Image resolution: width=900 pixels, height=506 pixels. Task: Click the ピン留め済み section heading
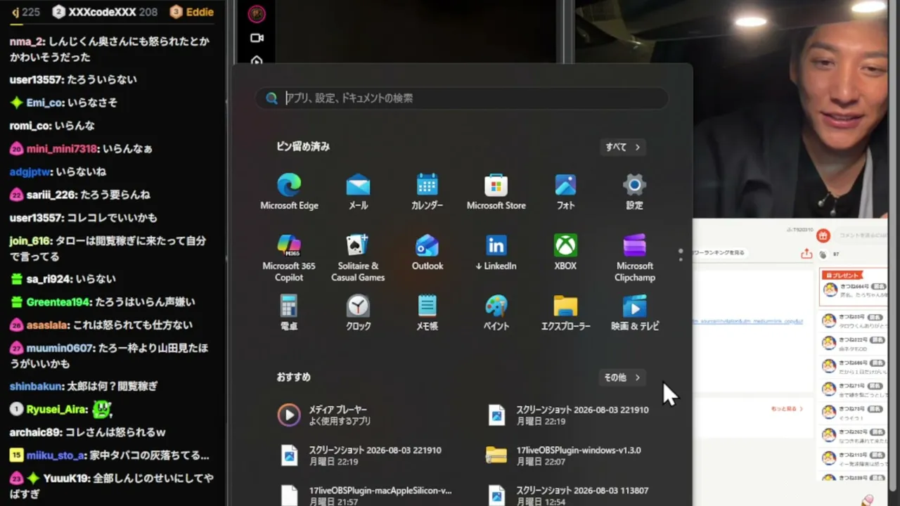[x=303, y=147]
